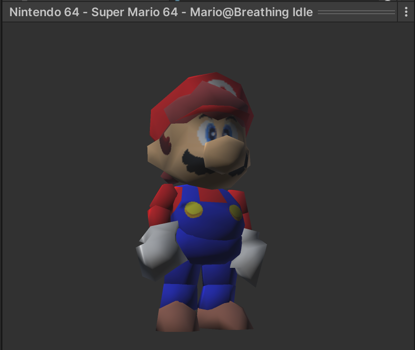The image size is (415, 350).
Task: Click Mario's white glove on the left
Action: click(156, 249)
